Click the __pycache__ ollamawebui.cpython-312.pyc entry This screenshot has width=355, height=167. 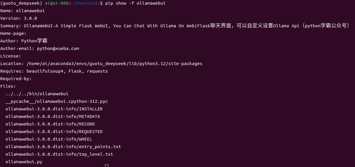[x=57, y=101]
